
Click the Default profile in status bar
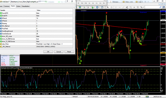(x=75, y=96)
